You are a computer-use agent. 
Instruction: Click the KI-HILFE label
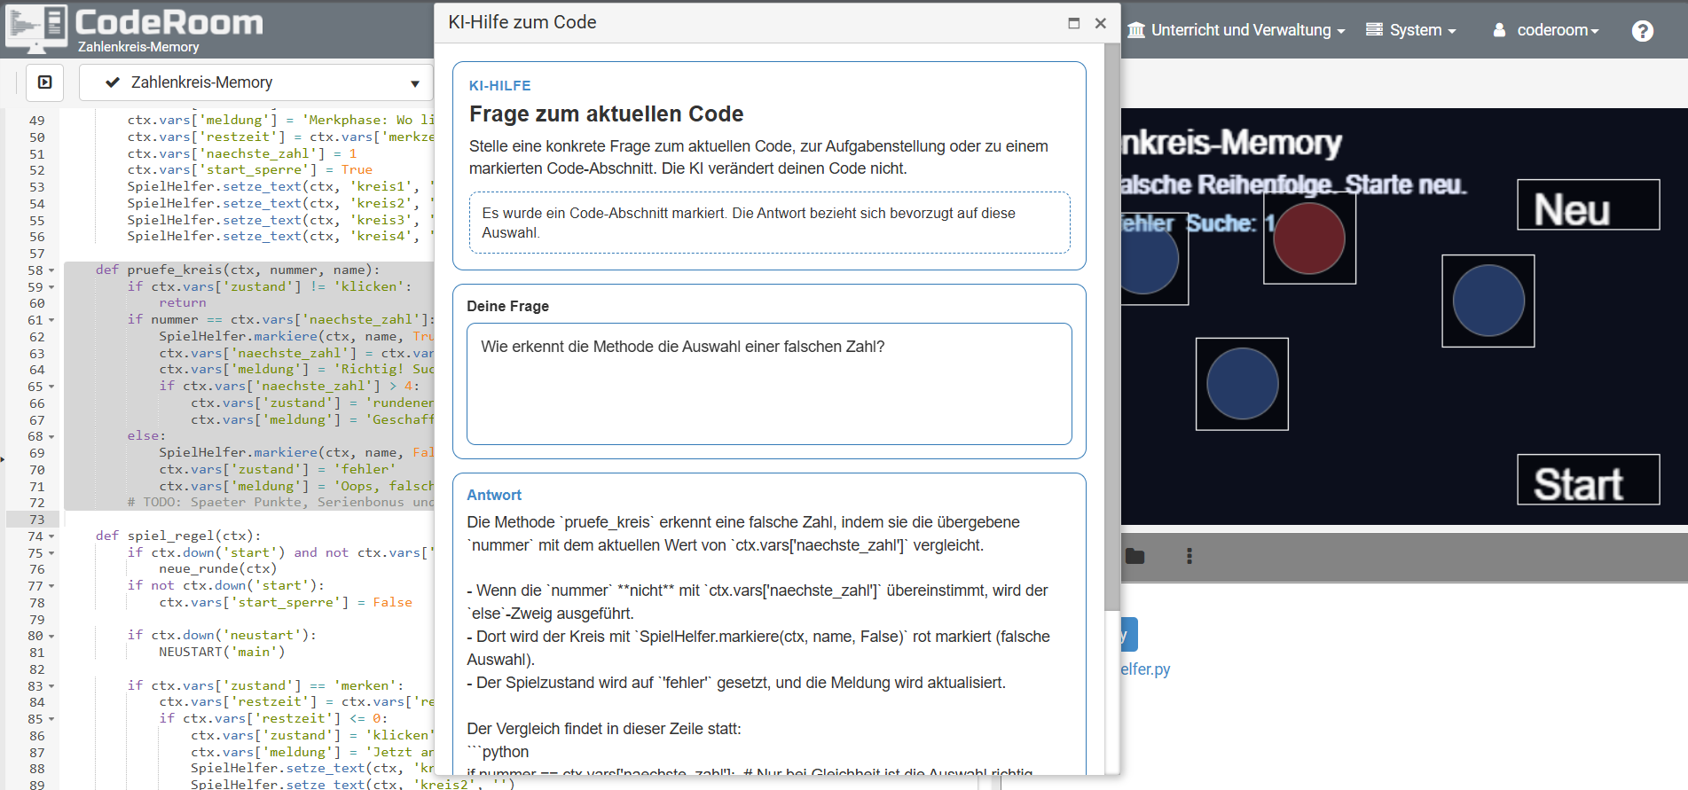coord(500,86)
